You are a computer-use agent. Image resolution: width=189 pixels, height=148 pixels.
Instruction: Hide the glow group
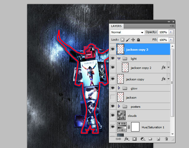point(113,88)
